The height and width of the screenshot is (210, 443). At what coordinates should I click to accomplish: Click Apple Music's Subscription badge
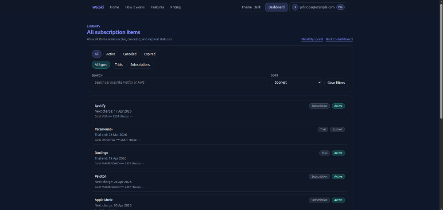coord(319,200)
